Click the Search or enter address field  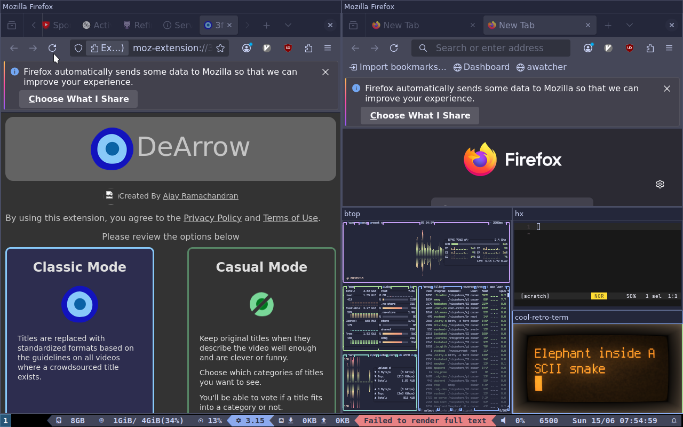(491, 48)
